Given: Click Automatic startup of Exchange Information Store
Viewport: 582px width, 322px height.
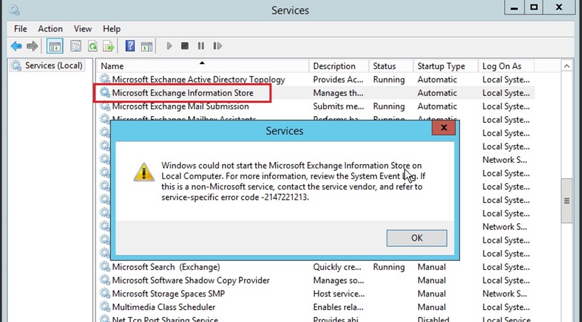Looking at the screenshot, I should coord(437,92).
